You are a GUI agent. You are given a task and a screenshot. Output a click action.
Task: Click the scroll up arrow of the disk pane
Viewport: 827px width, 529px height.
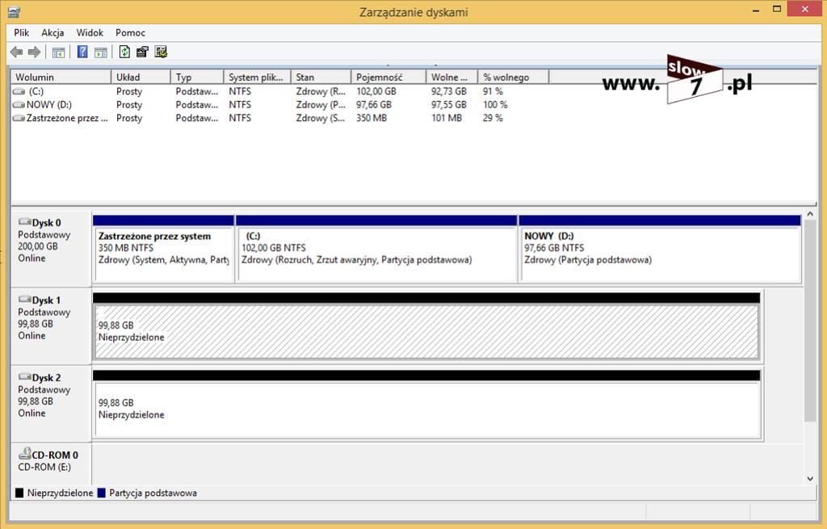click(810, 214)
